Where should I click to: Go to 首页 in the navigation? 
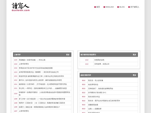98,7
